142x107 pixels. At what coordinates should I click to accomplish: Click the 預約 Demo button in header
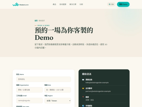[x=123, y=4]
